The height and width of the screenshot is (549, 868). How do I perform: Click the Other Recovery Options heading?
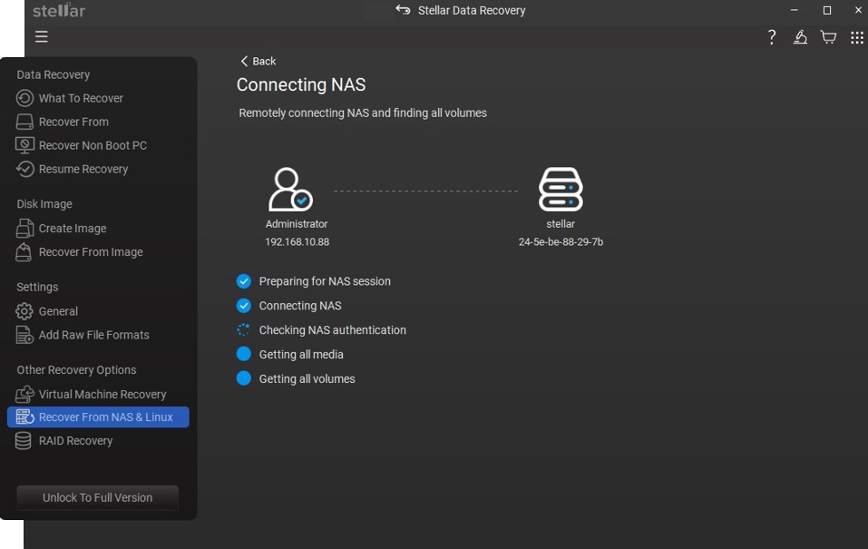76,369
